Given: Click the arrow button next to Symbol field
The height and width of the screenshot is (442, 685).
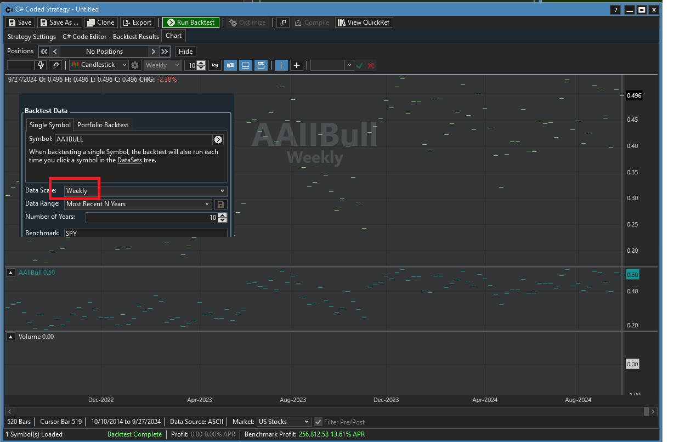Looking at the screenshot, I should pos(218,139).
